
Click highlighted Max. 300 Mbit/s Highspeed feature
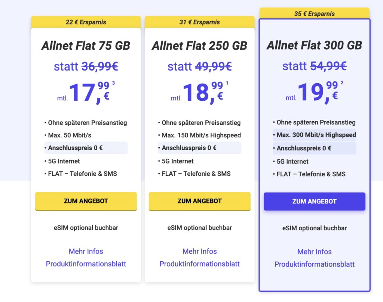click(x=314, y=135)
